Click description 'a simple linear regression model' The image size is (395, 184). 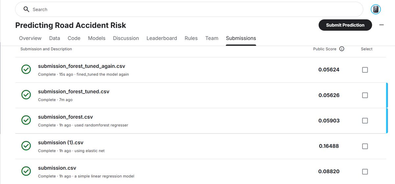pos(104,176)
